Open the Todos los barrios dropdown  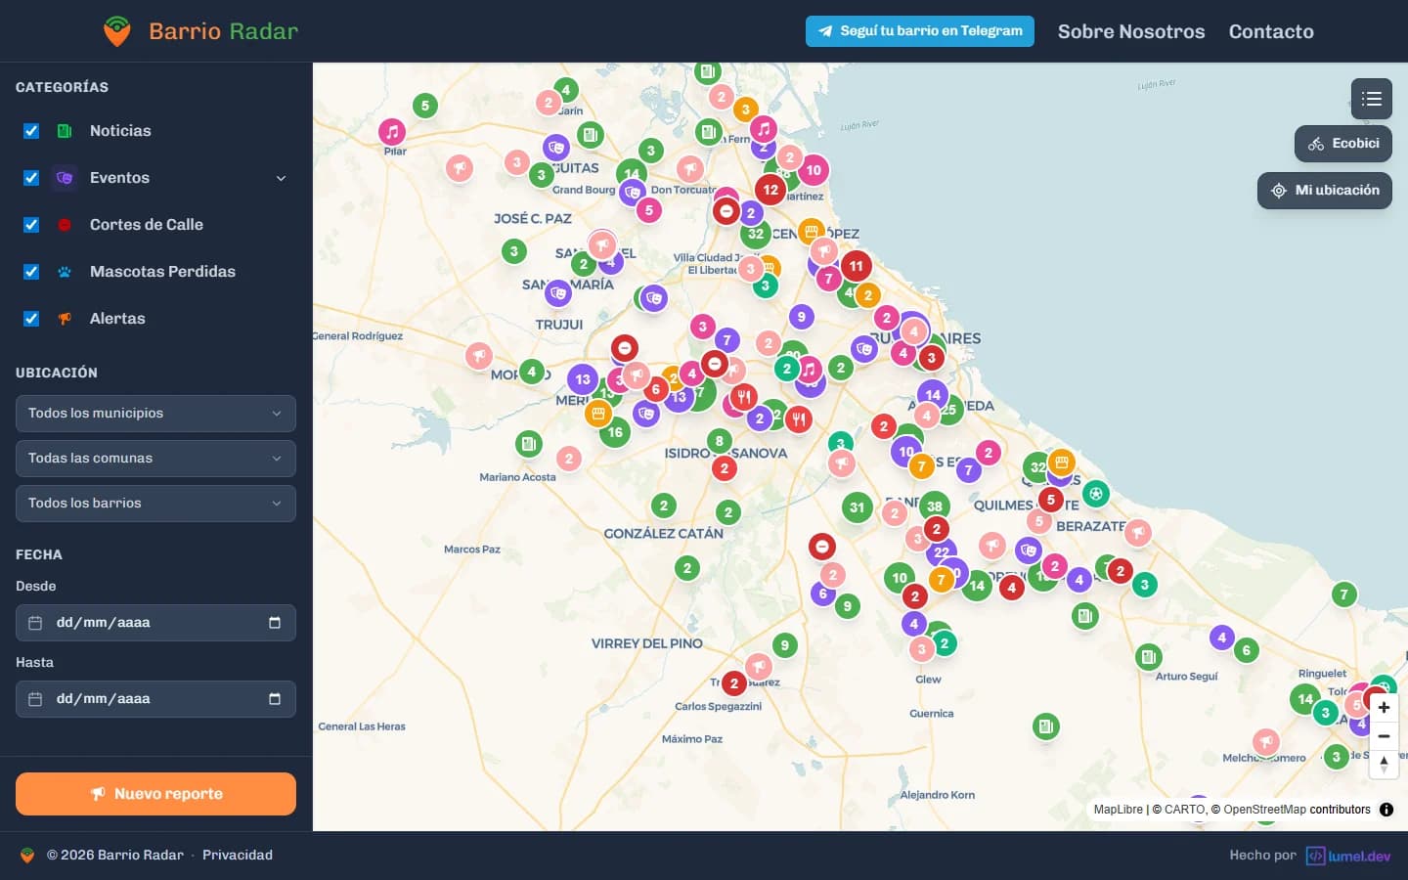[155, 504]
